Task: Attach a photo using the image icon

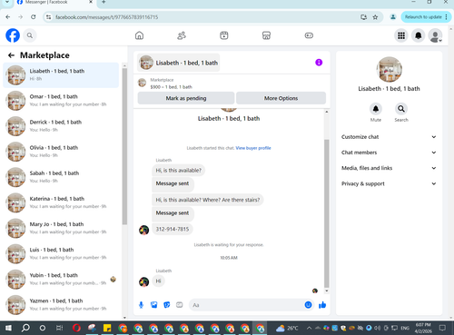Action: tap(154, 305)
